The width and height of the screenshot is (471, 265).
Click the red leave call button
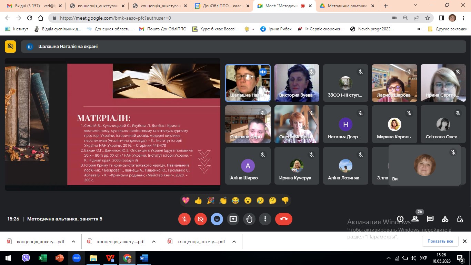(x=284, y=219)
